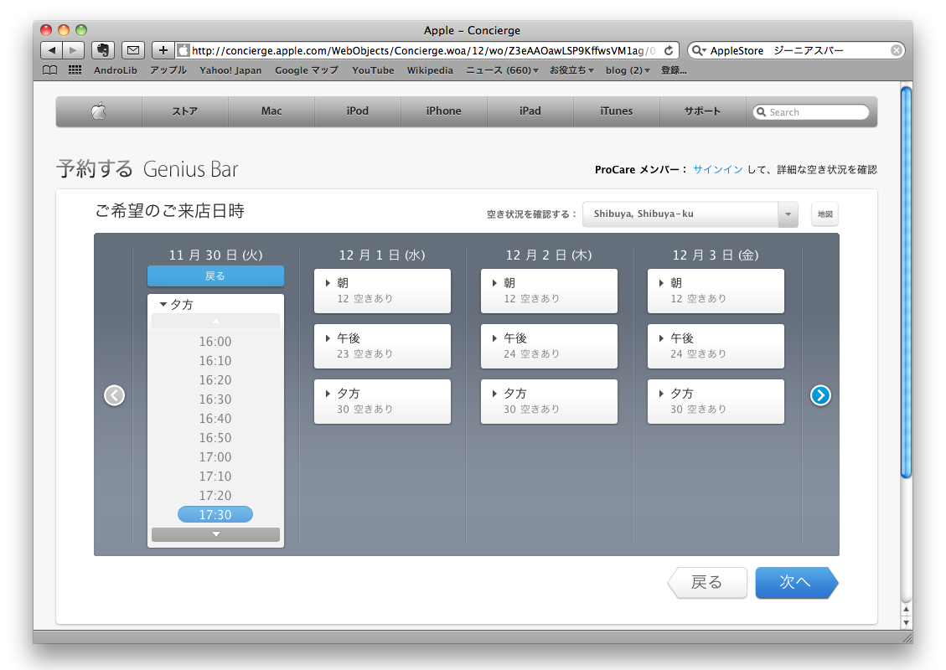Open the Mac navigation tab
The height and width of the screenshot is (670, 946).
coord(271,111)
